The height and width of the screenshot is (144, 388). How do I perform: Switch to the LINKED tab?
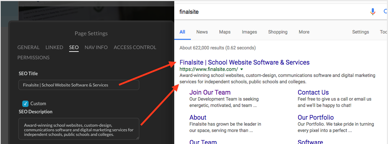coord(54,47)
